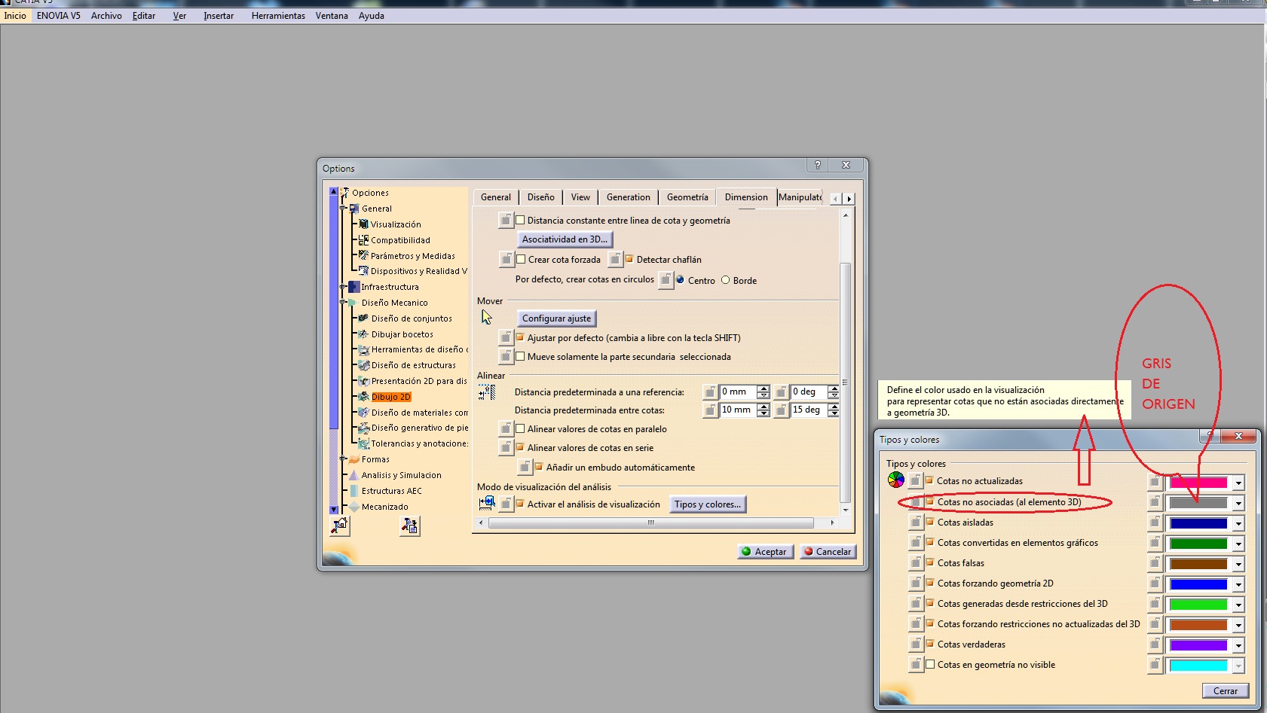
Task: Open color dropdown for Cotas forzando geometría 2D
Action: (1238, 584)
